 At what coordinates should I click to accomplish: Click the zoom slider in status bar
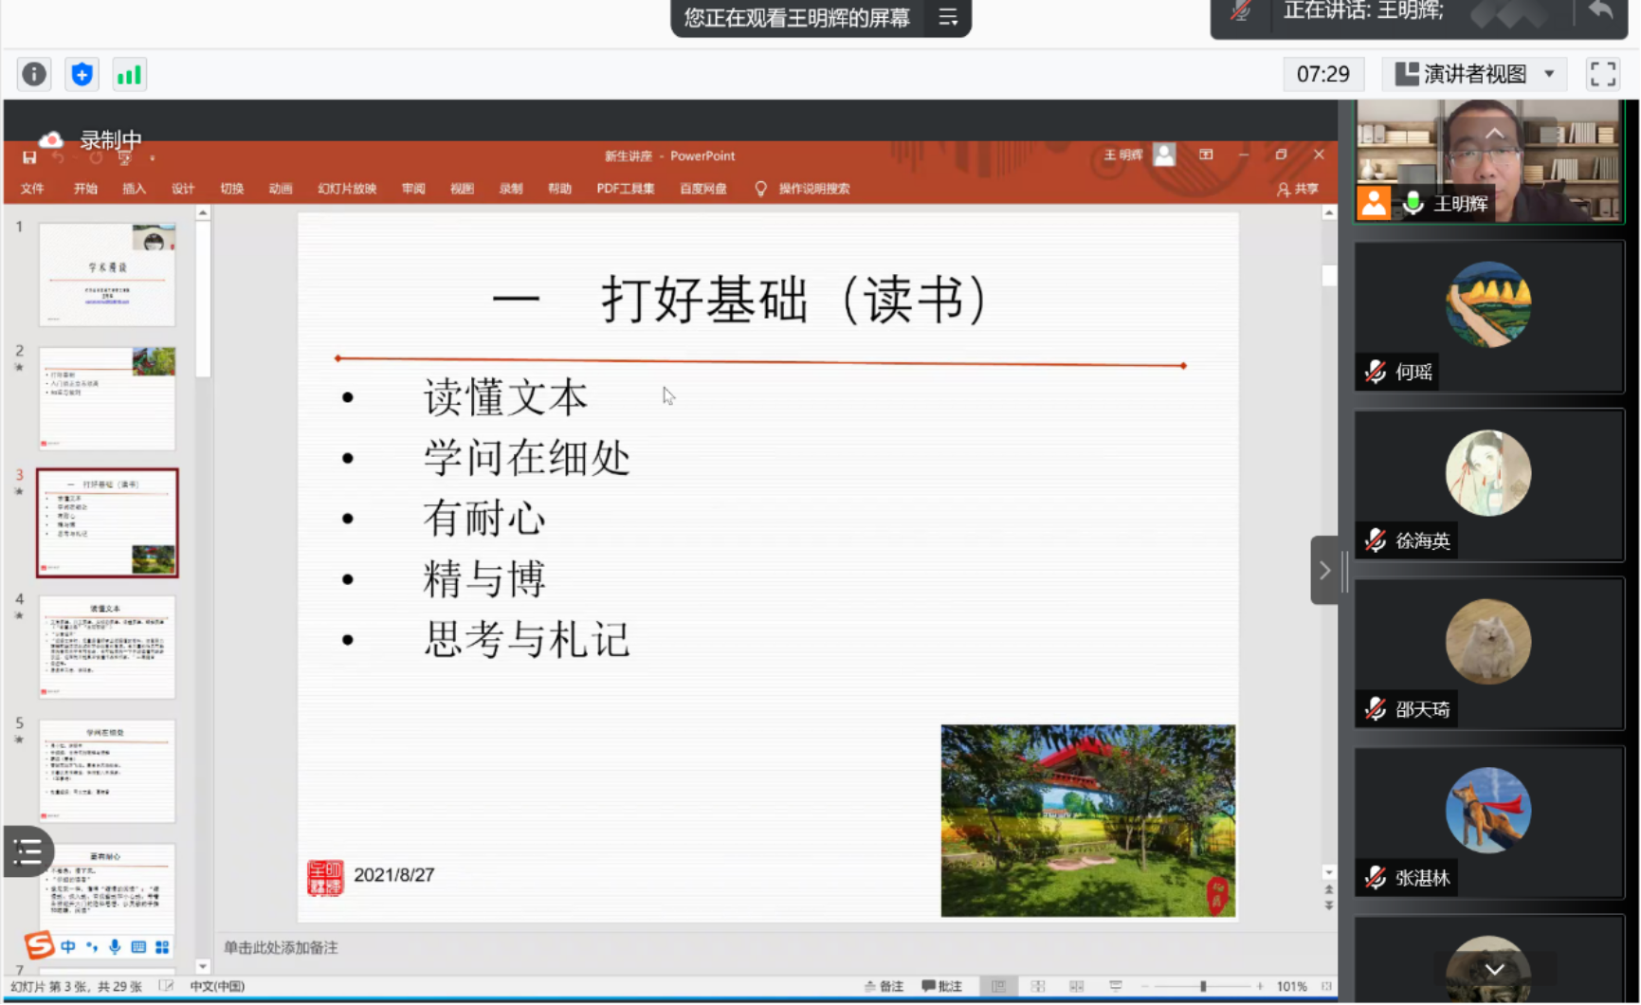[1203, 986]
